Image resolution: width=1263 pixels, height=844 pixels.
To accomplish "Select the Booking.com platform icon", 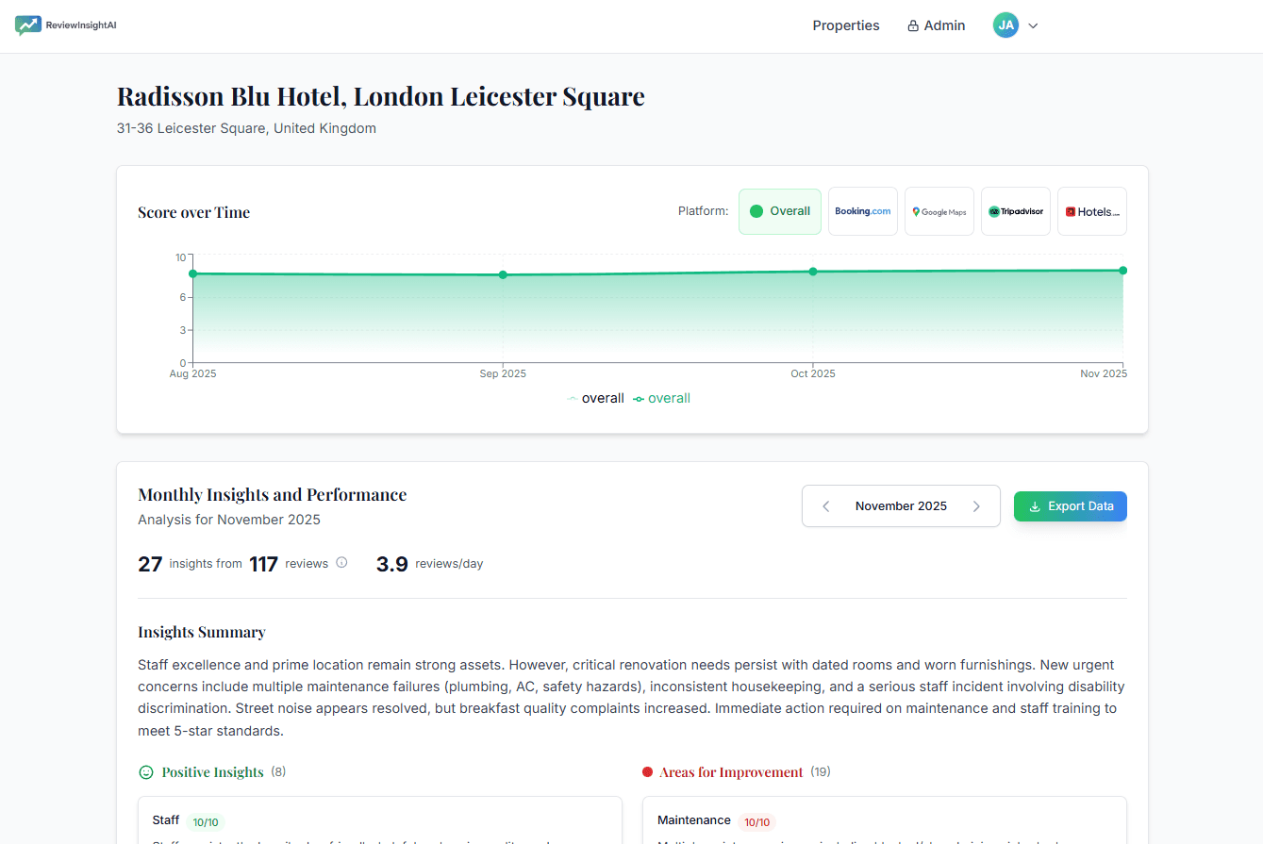I will [862, 210].
